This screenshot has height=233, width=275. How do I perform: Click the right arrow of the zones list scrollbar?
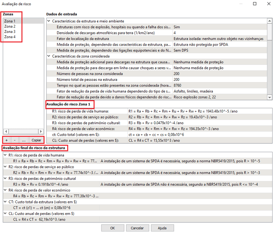tap(40, 131)
